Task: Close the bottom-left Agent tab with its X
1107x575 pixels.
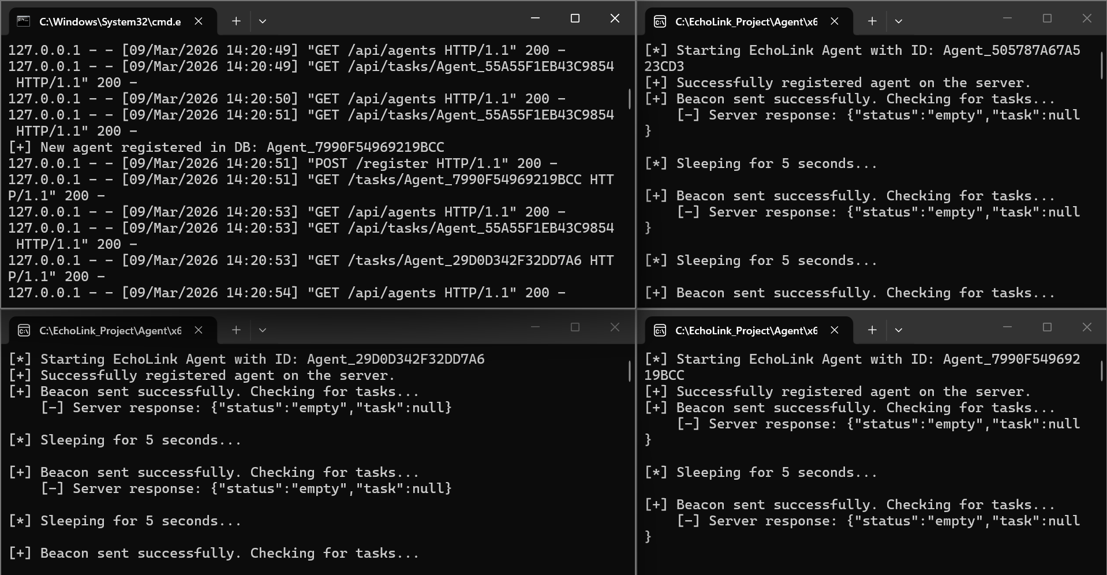Action: [x=199, y=330]
